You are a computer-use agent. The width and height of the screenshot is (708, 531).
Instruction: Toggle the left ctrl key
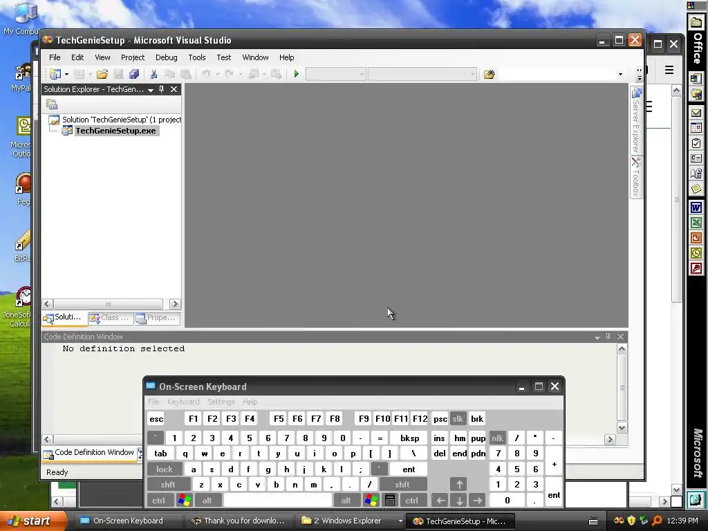158,501
